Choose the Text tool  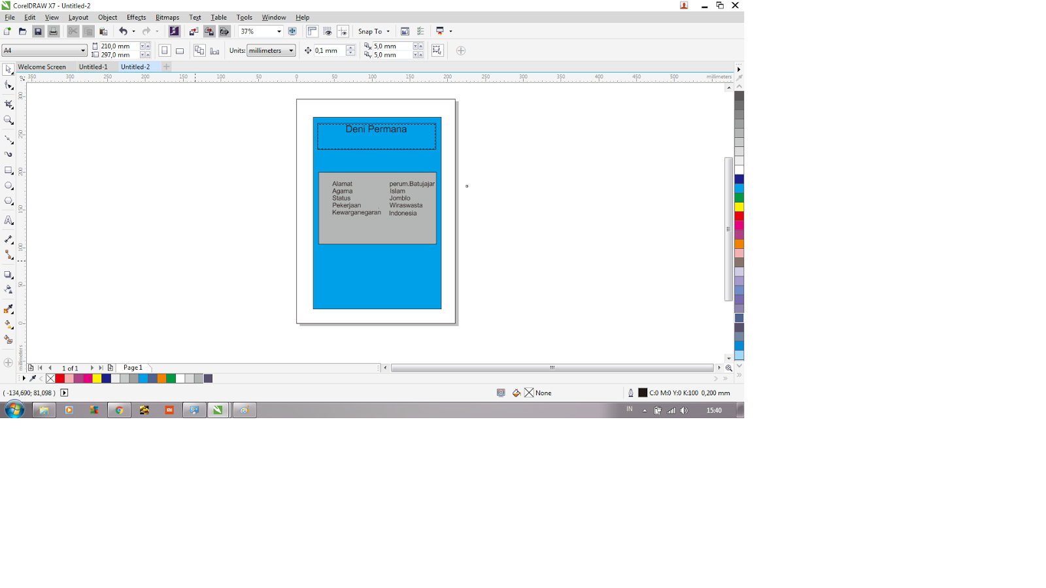coord(8,220)
